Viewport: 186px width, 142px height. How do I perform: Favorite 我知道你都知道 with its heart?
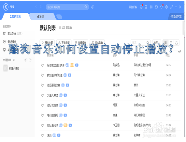pyautogui.click(x=42, y=75)
